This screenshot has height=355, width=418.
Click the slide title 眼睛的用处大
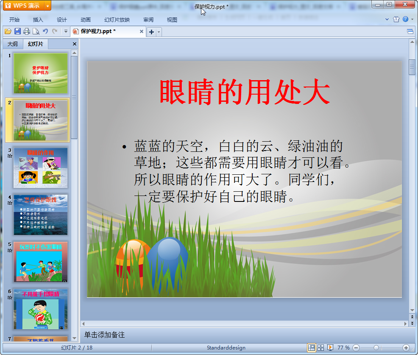point(245,92)
